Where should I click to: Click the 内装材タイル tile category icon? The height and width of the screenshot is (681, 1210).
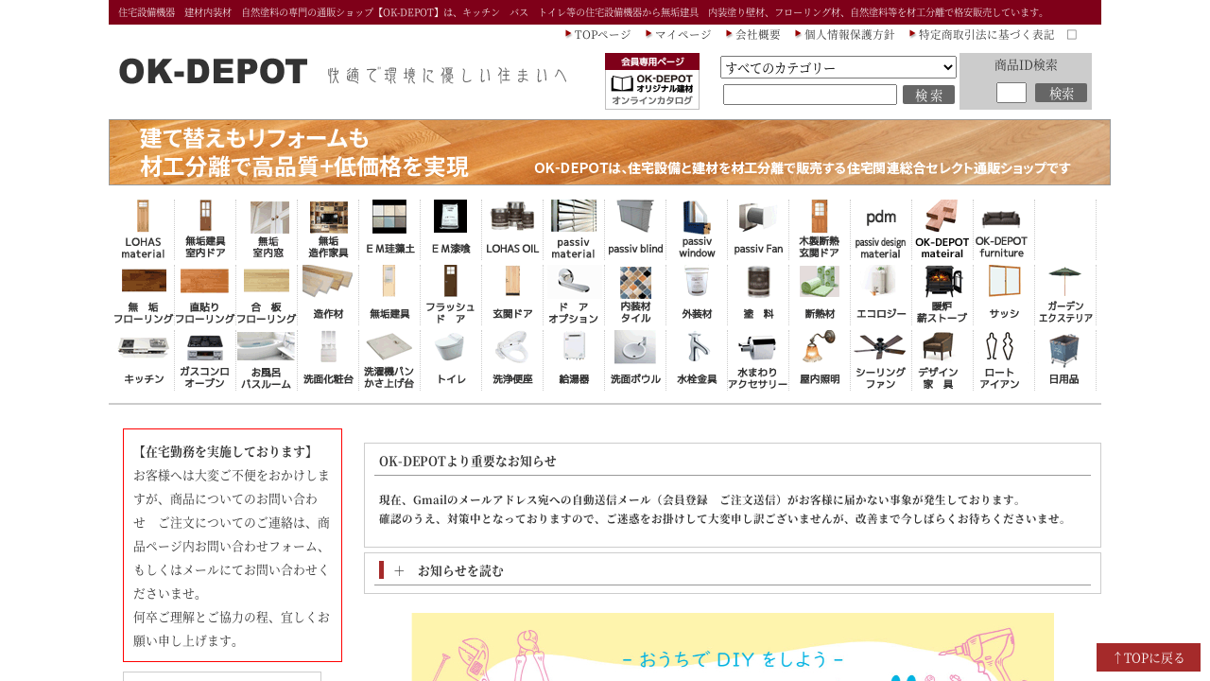click(635, 295)
